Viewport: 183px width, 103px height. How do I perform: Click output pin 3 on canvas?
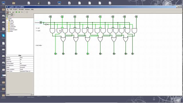click(x=87, y=54)
